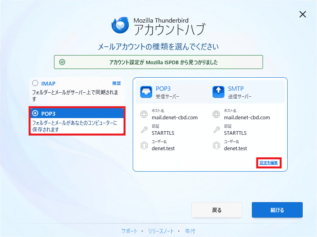Open the リリースノート release notes link
Image resolution: width=317 pixels, height=237 pixels.
point(161,231)
